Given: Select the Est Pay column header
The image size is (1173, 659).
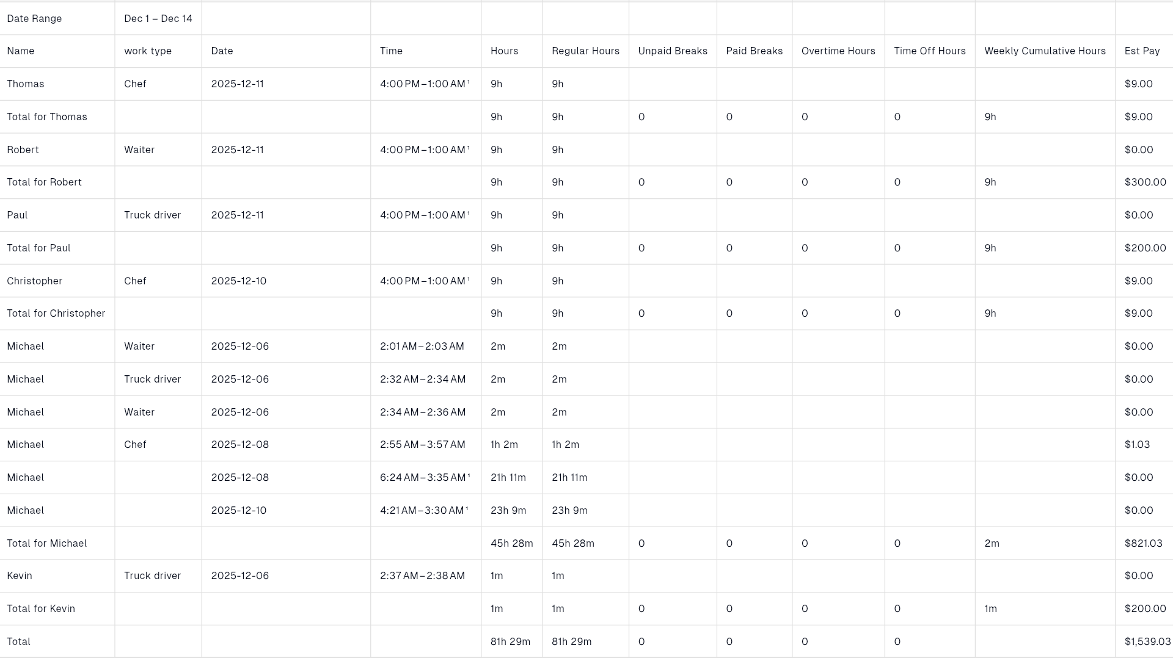Looking at the screenshot, I should tap(1142, 51).
